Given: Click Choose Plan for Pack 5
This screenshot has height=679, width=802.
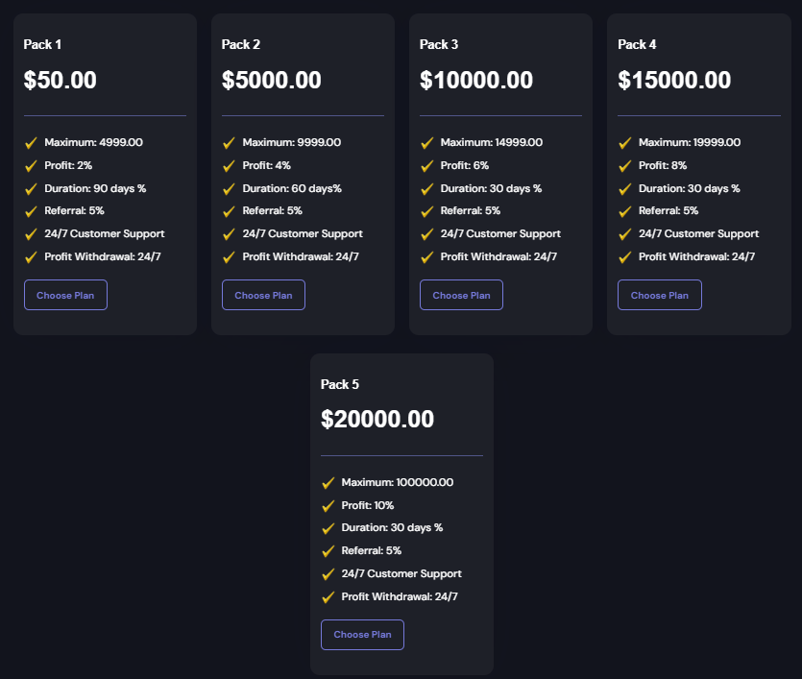Looking at the screenshot, I should tap(362, 635).
